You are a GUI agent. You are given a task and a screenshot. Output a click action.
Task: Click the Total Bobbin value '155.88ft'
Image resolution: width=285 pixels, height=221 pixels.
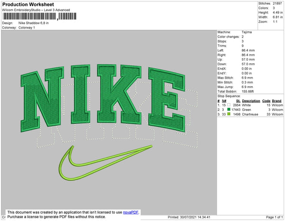[248, 91]
